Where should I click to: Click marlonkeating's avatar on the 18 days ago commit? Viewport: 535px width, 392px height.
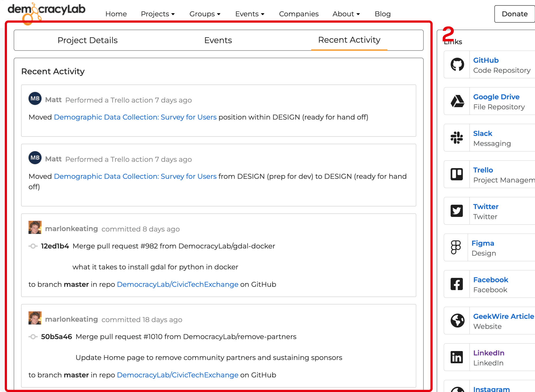[35, 318]
